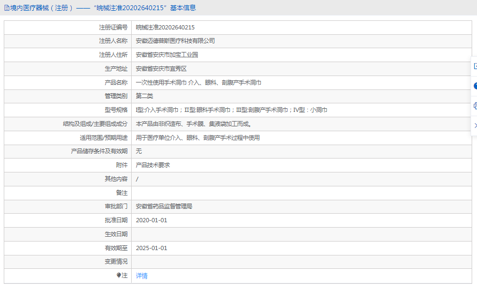
Task: Click the management category value 第二类
Action: pos(145,96)
